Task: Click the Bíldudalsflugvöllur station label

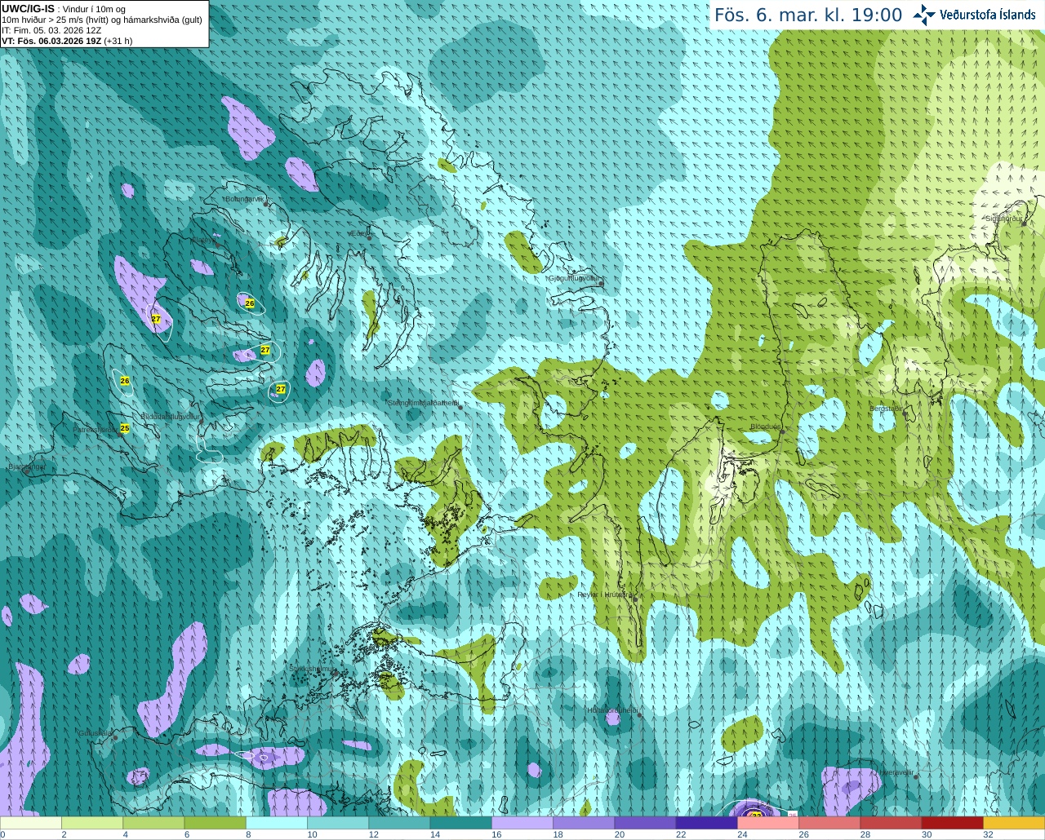Action: [171, 416]
